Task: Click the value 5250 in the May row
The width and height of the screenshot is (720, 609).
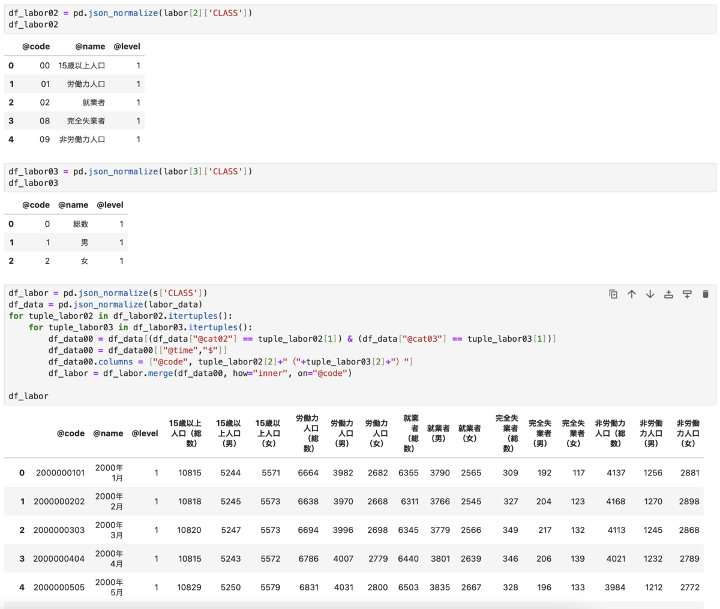Action: click(230, 587)
